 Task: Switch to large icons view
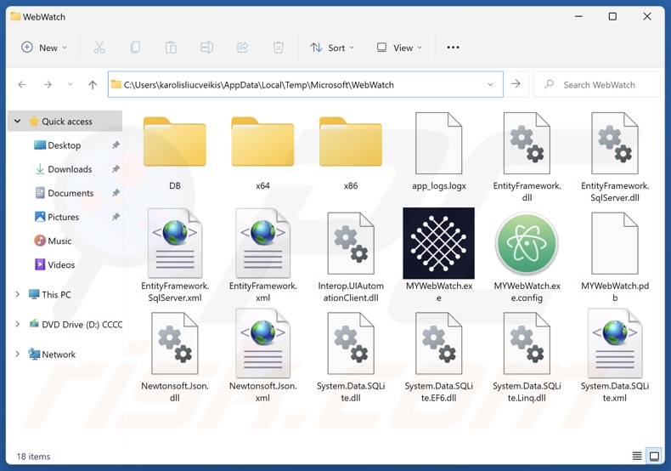click(654, 456)
